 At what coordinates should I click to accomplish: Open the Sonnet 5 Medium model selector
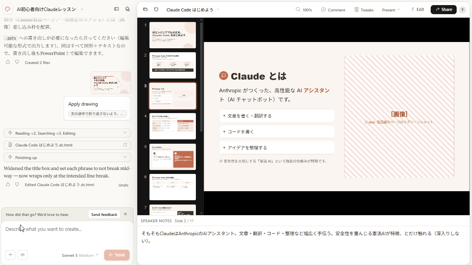pyautogui.click(x=80, y=255)
